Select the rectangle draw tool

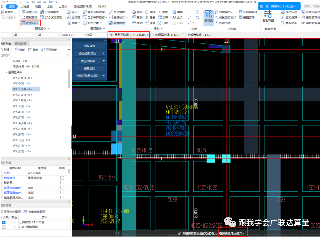[x=197, y=17]
